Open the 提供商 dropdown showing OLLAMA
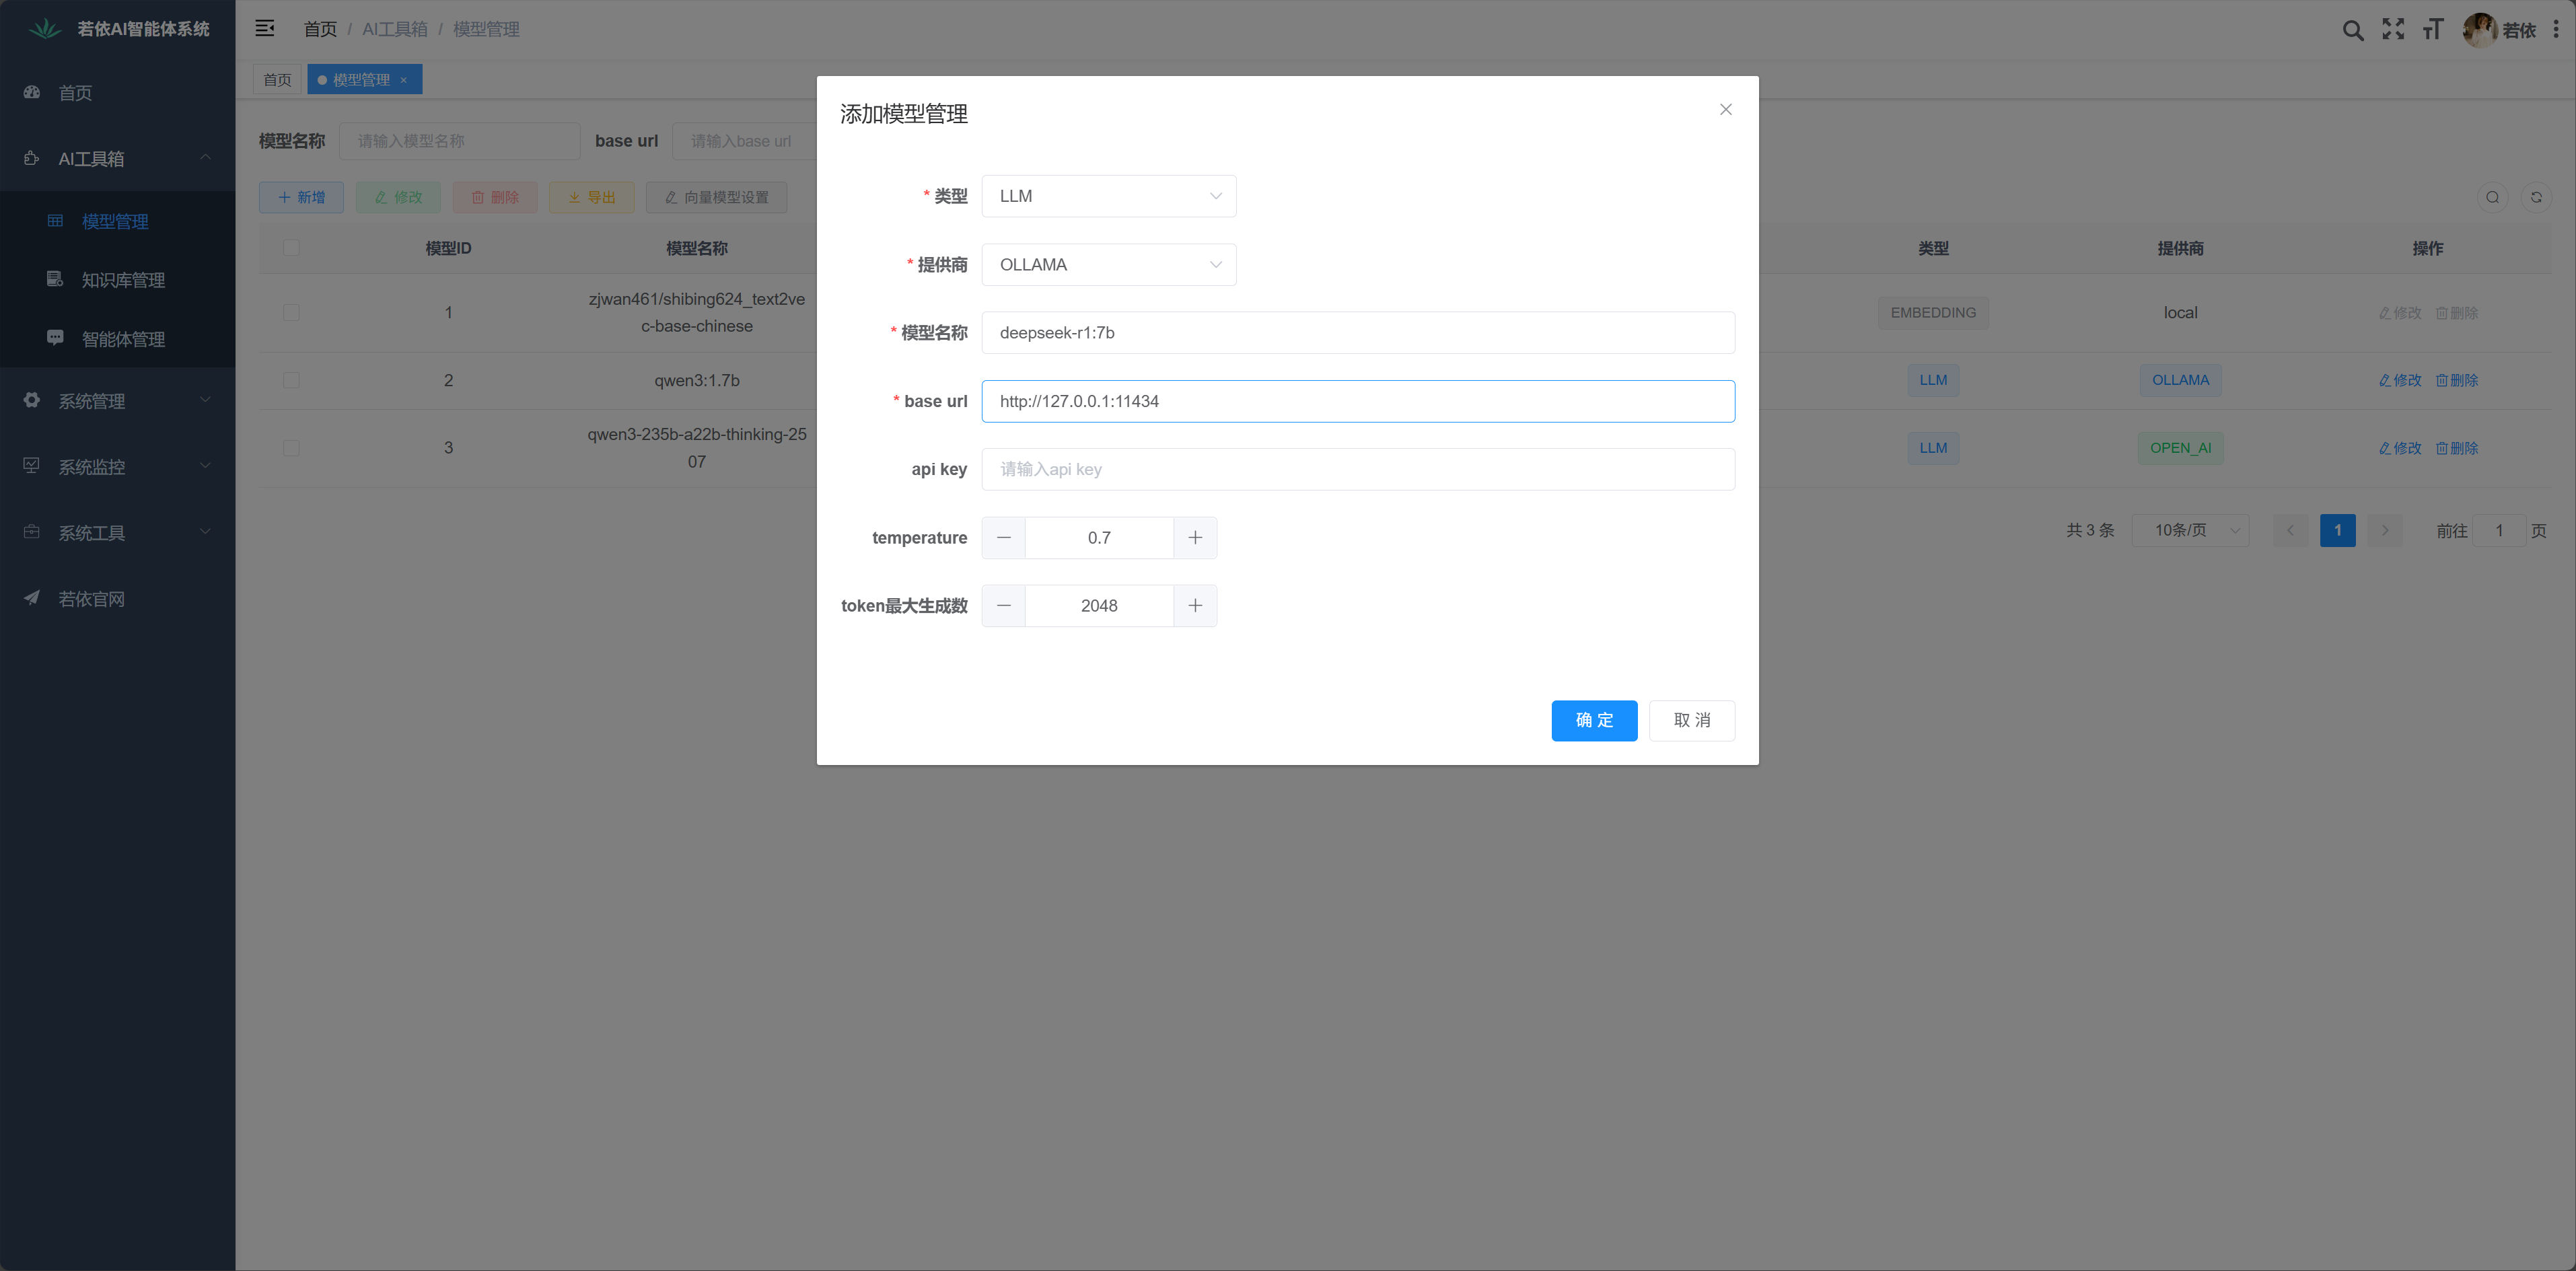Screen dimensions: 2576x1271 pos(1108,265)
